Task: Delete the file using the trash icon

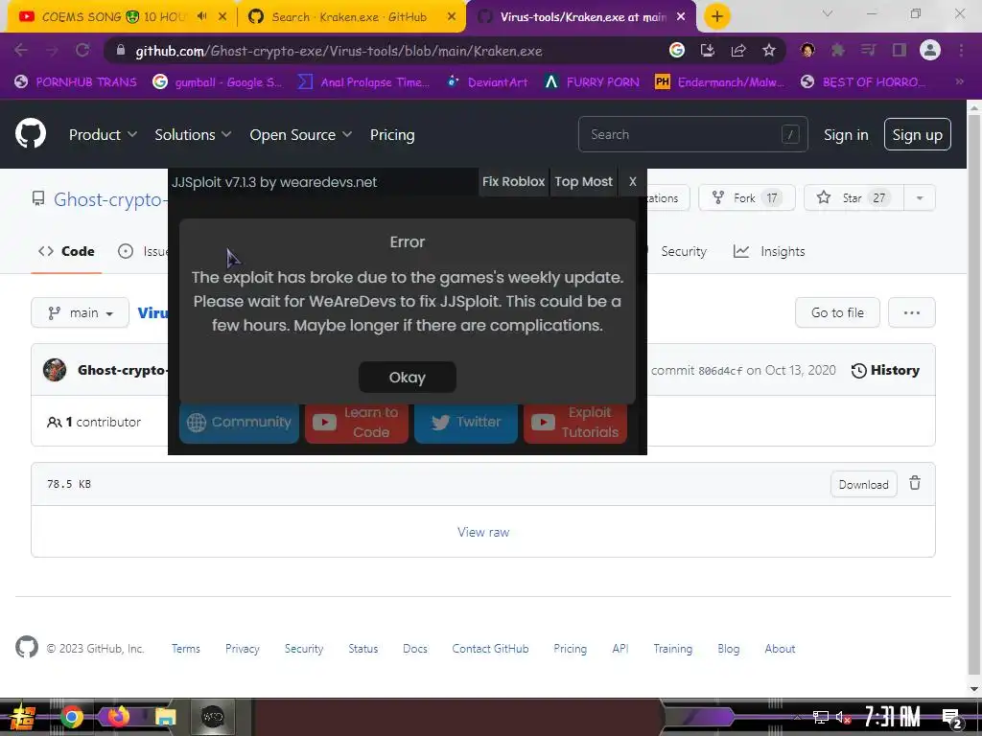Action: [915, 483]
